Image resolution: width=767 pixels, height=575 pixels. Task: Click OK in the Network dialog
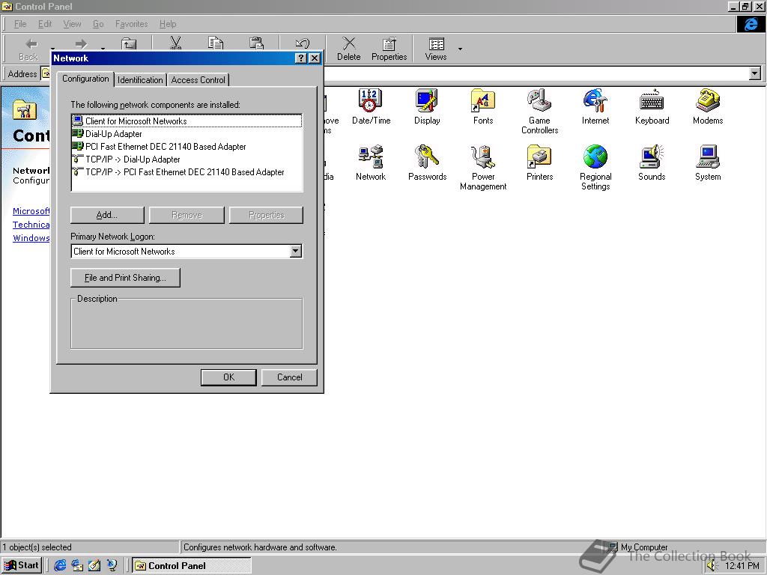[228, 377]
